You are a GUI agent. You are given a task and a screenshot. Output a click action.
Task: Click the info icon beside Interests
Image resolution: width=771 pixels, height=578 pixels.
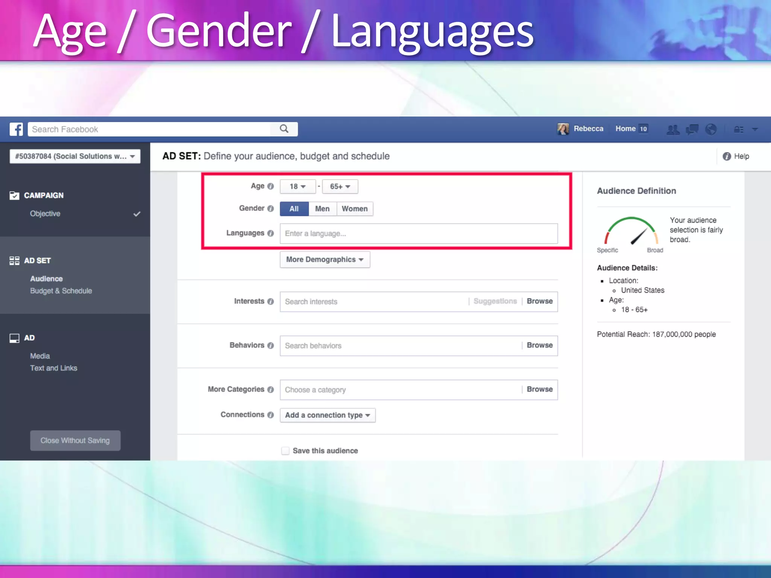pyautogui.click(x=270, y=301)
